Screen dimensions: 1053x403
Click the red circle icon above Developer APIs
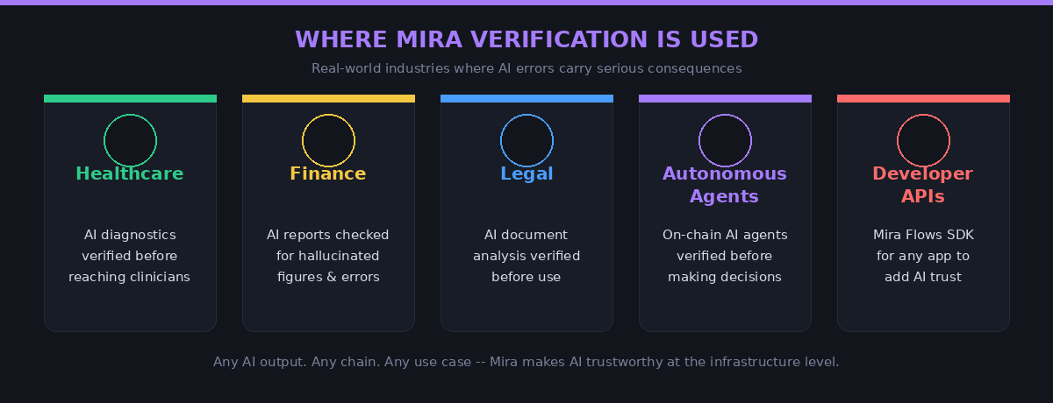(923, 140)
